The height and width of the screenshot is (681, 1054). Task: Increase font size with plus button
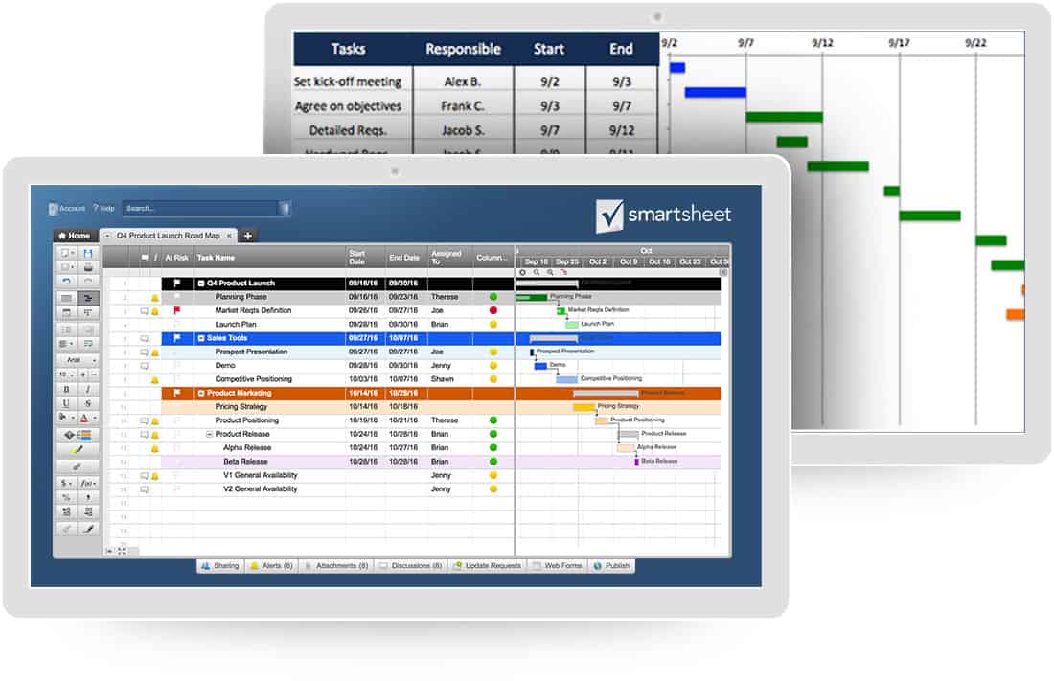click(83, 374)
